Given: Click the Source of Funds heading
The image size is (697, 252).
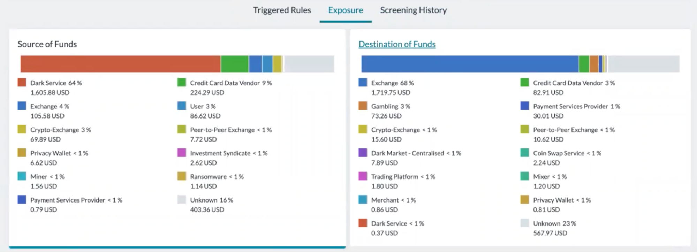Looking at the screenshot, I should click(x=47, y=44).
